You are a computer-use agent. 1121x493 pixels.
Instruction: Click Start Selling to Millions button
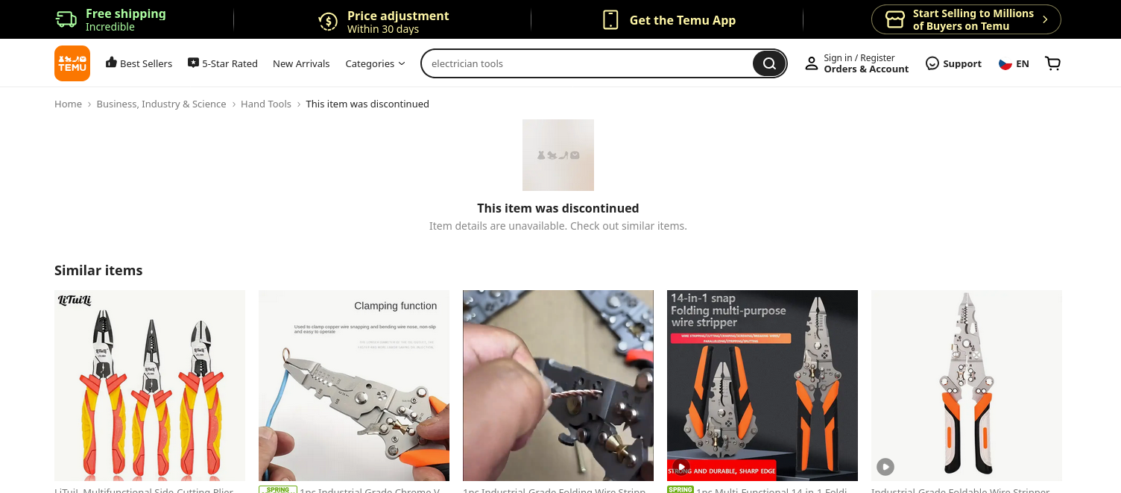[x=966, y=19]
